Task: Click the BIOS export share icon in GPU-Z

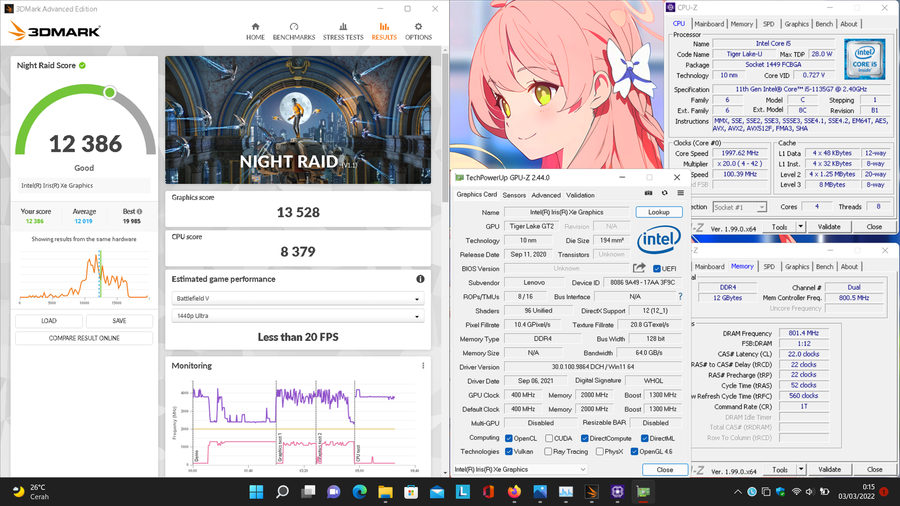Action: pyautogui.click(x=639, y=268)
